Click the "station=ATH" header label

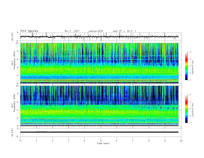coord(96,31)
